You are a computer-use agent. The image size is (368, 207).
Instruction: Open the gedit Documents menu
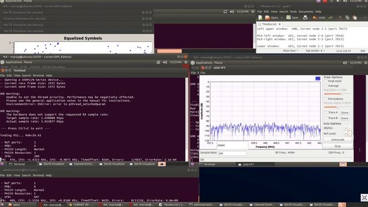306,11
